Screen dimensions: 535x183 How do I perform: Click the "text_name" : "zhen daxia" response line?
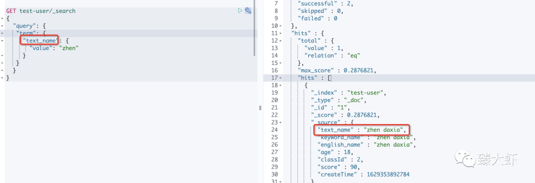point(362,130)
